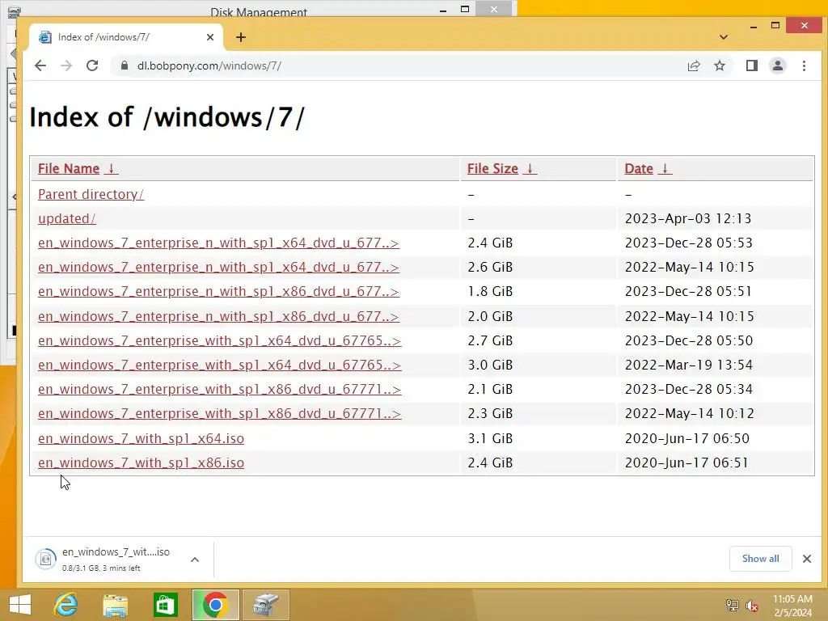Screen dimensions: 828x621
Task: Select the Index of /windows/7/ tab
Action: pyautogui.click(x=126, y=37)
